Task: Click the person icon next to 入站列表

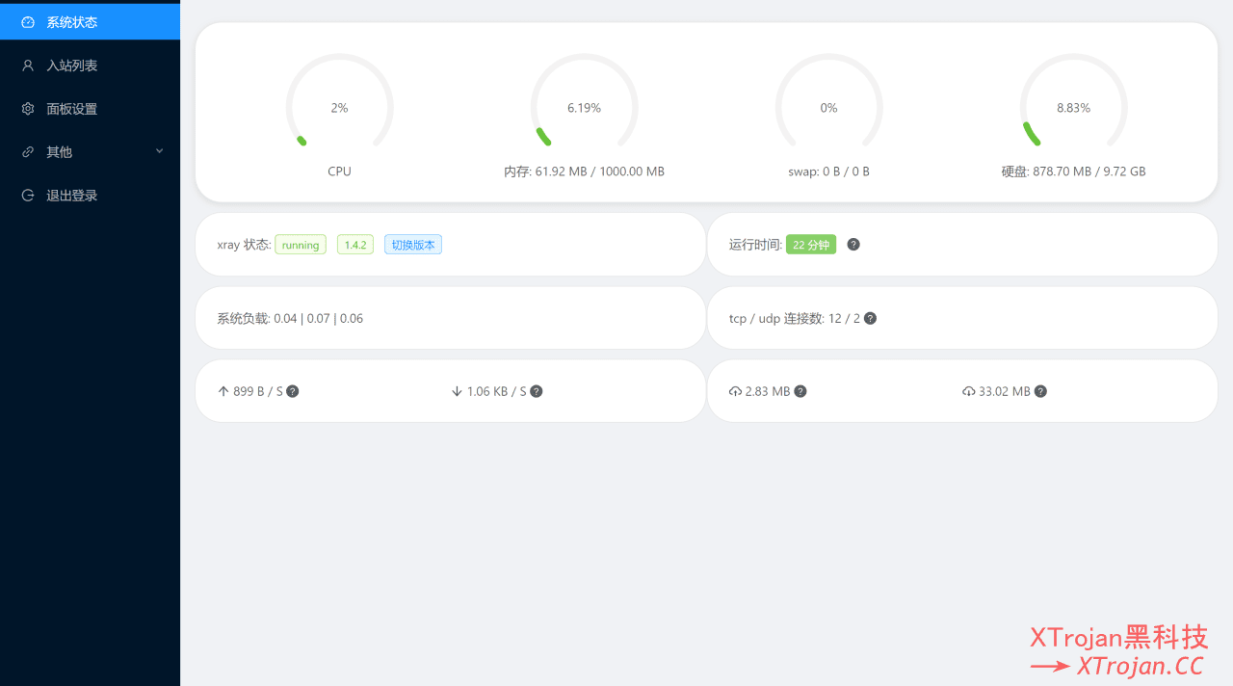Action: (x=27, y=65)
